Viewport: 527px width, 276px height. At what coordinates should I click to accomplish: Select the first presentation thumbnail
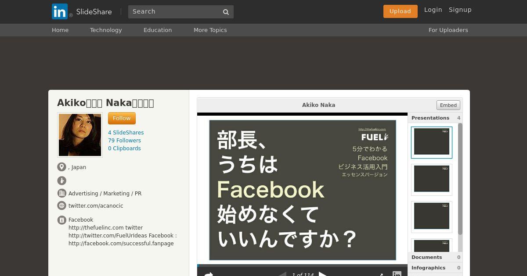pyautogui.click(x=432, y=142)
